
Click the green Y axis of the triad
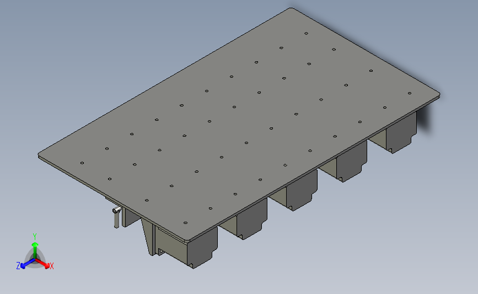click(35, 250)
